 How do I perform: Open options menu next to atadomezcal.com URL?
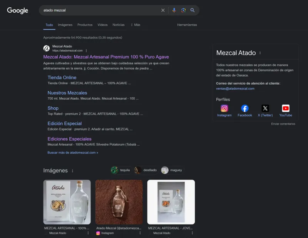pos(86,51)
